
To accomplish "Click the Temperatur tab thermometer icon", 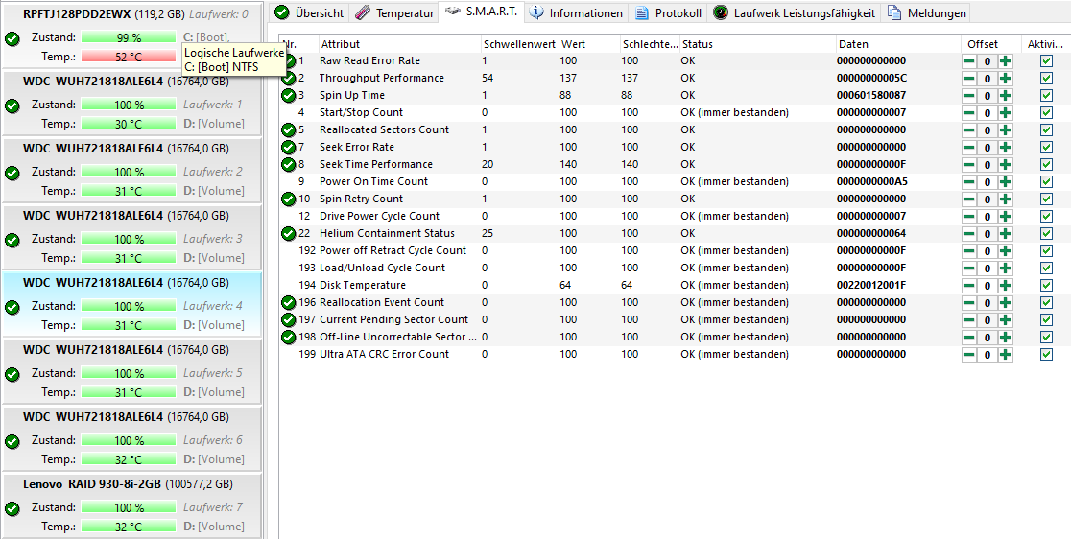I will [x=362, y=13].
